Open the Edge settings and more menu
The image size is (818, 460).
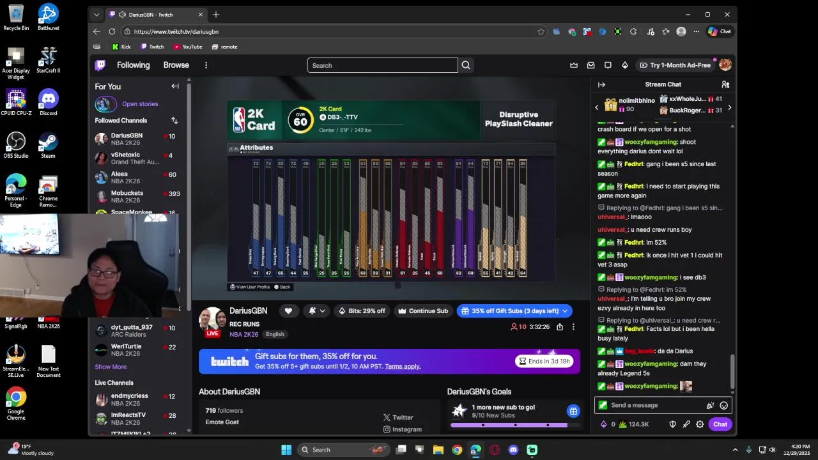coord(696,31)
